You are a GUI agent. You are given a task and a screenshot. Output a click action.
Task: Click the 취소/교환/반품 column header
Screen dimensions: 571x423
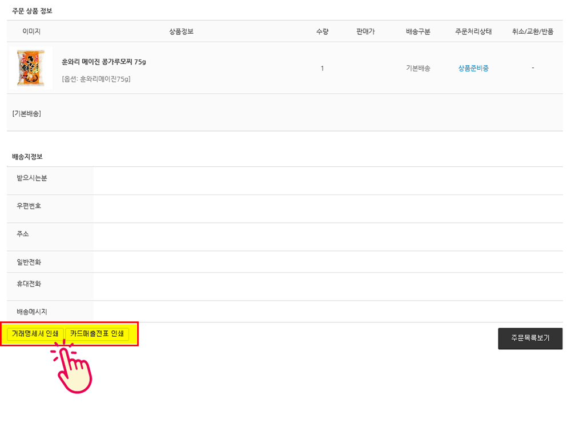tap(532, 31)
